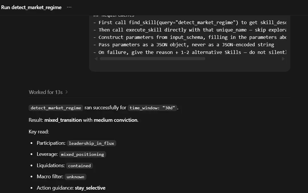The width and height of the screenshot is (308, 193).
Task: Click the 'unknown' macro filter tag
Action: 75,177
